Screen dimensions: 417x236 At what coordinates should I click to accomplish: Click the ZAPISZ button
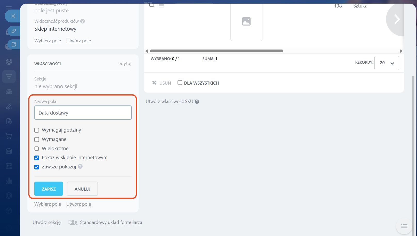click(49, 189)
